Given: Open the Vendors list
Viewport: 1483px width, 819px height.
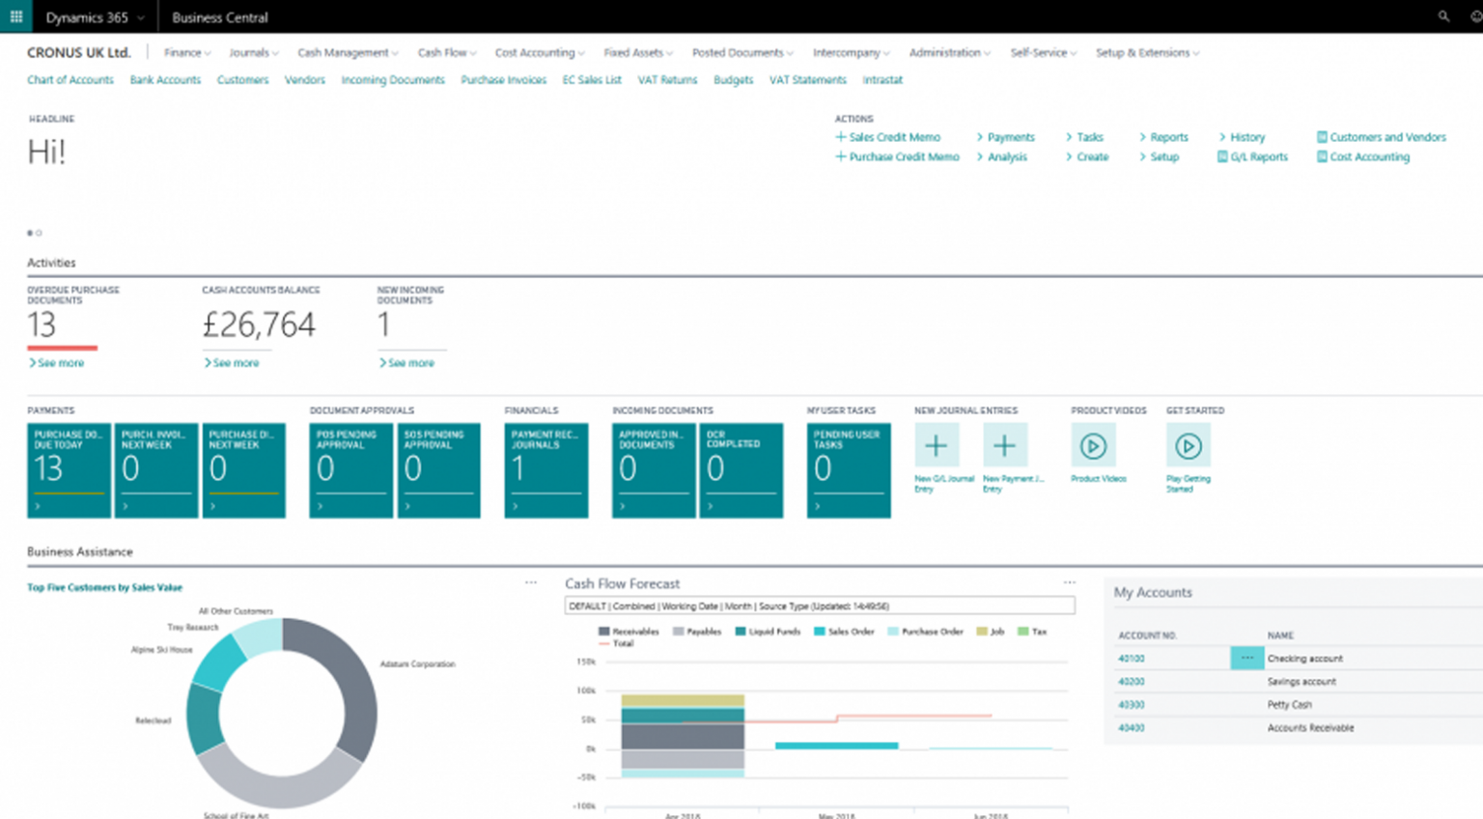Looking at the screenshot, I should coord(304,80).
